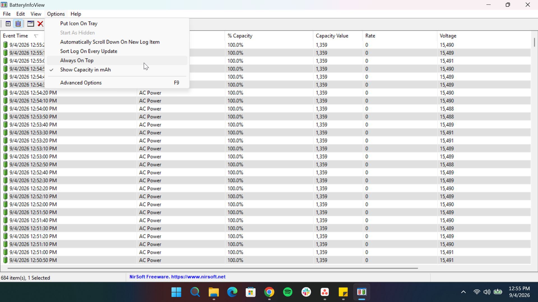Enable Always On Top option
The width and height of the screenshot is (538, 302).
click(x=117, y=60)
